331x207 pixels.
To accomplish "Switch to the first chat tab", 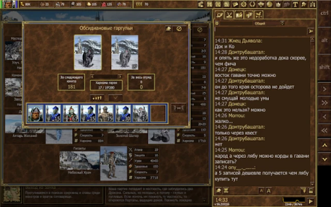I will 219,14.
